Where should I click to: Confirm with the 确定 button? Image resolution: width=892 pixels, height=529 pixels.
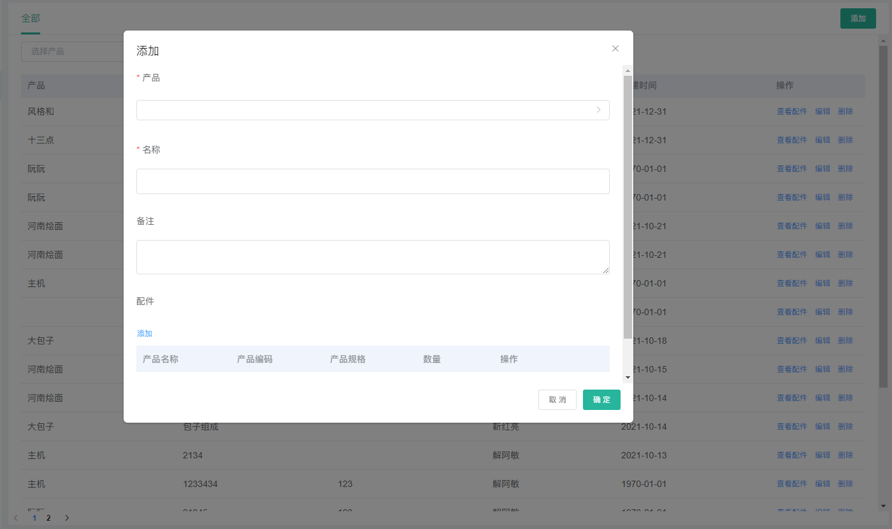[601, 400]
